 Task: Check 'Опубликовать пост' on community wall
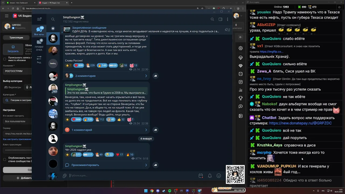point(5,160)
